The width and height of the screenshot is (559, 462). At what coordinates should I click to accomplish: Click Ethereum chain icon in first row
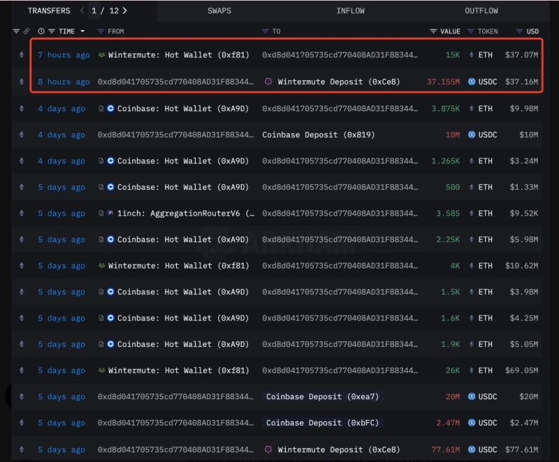click(x=21, y=55)
